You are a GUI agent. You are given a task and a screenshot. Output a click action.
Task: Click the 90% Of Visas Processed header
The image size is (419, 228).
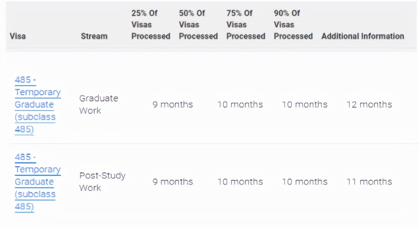(293, 25)
